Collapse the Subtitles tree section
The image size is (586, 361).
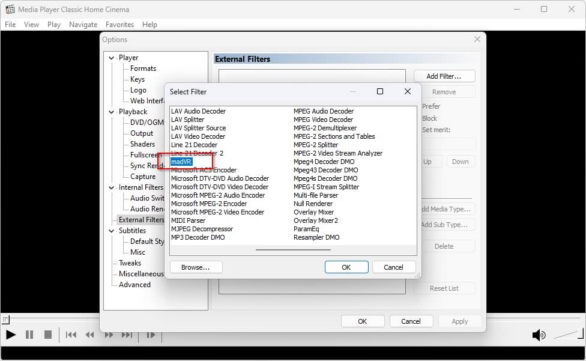111,231
